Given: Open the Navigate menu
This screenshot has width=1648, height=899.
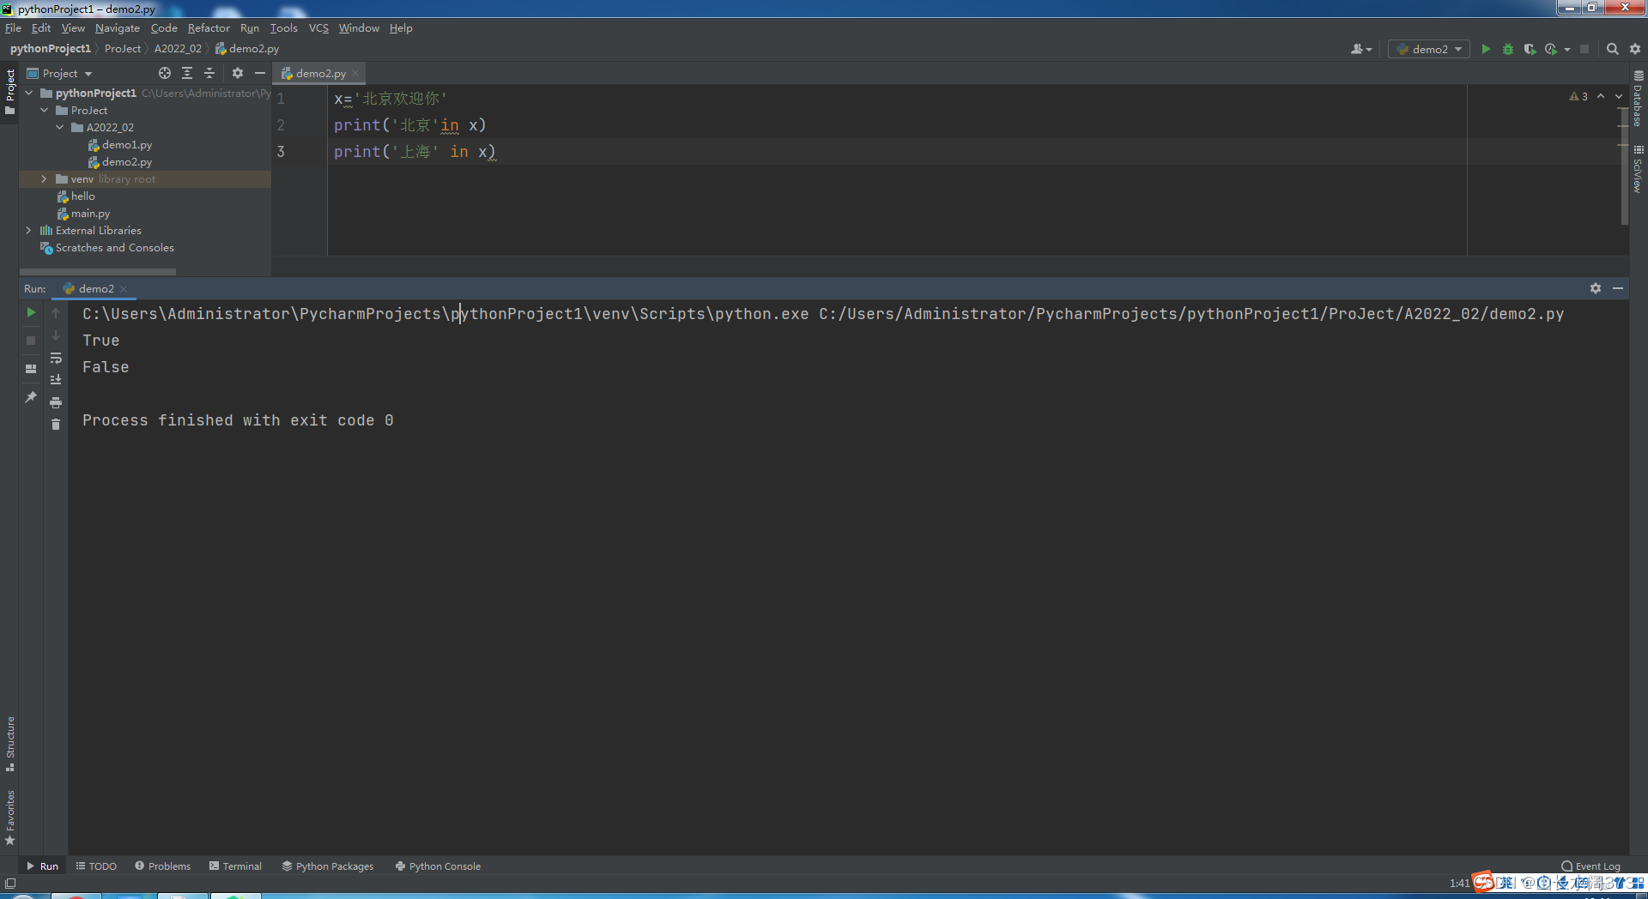Looking at the screenshot, I should 118,28.
